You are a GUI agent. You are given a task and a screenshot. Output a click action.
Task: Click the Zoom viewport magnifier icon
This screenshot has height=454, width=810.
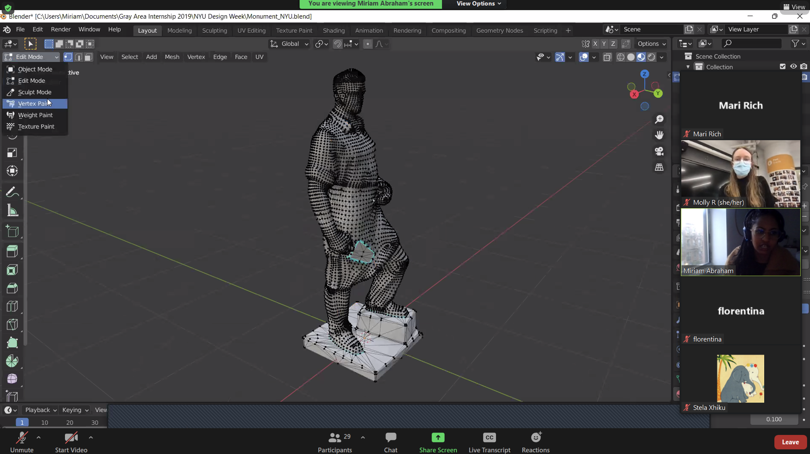[659, 119]
